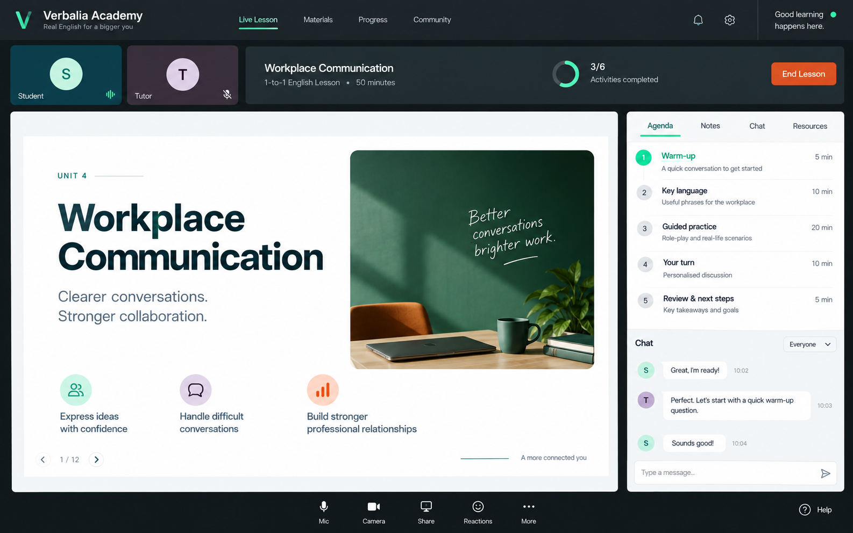Click the desk photo on the slide
The image size is (853, 533).
click(x=472, y=260)
